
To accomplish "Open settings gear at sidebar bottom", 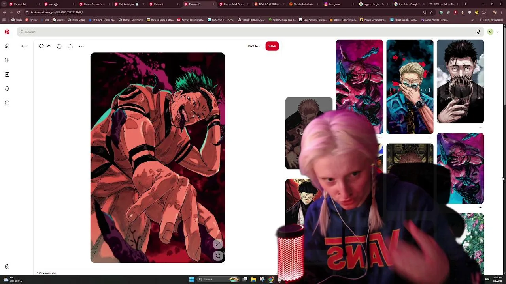I will [7, 267].
